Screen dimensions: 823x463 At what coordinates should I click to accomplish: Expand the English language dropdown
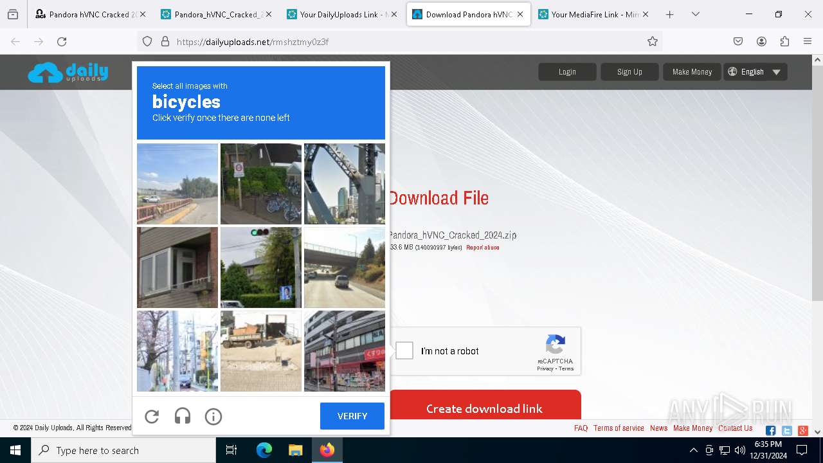click(x=755, y=72)
